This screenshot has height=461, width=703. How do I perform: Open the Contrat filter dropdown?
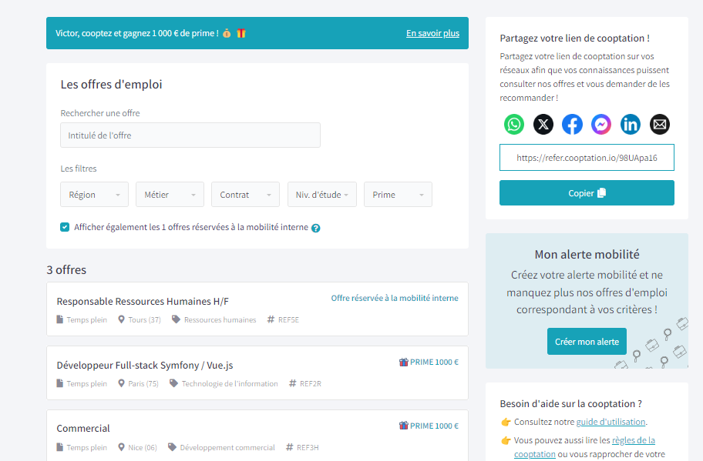tap(245, 195)
